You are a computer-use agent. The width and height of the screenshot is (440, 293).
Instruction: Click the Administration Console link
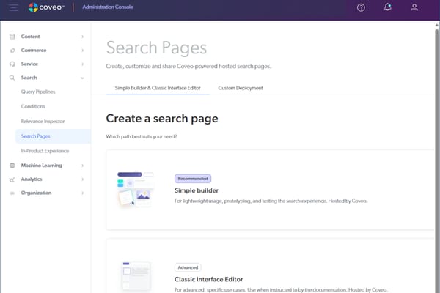point(108,7)
